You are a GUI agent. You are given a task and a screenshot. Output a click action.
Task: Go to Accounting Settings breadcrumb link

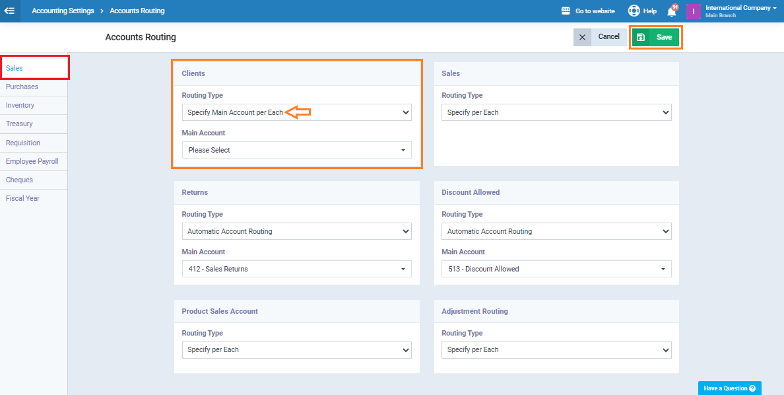[x=63, y=11]
